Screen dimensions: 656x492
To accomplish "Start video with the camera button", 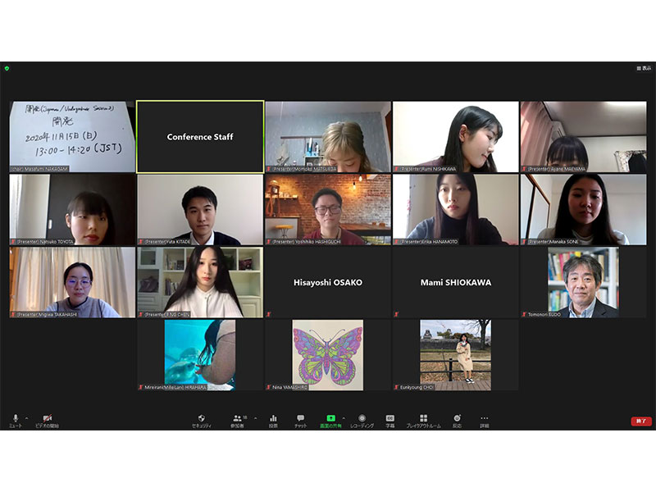I will pyautogui.click(x=48, y=420).
